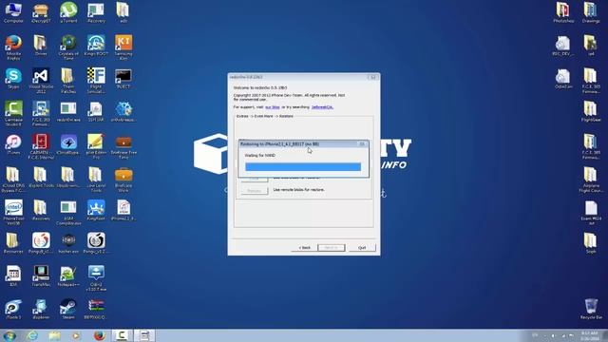Open the Recycle Bin
608x342 pixels.
click(x=591, y=309)
